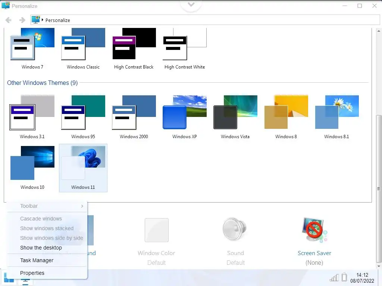Click the "Default" text under Window Color
Screen dimensions: 382x286
[156, 263]
